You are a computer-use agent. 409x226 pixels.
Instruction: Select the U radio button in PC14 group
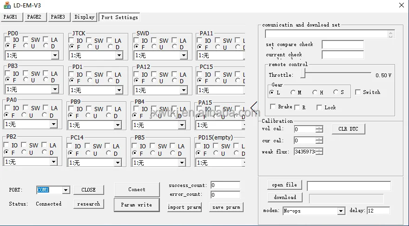(x=88, y=153)
